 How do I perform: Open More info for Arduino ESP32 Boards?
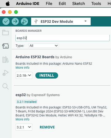point(22,67)
